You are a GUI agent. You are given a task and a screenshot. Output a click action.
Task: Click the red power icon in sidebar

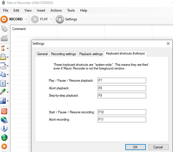tap(4, 111)
